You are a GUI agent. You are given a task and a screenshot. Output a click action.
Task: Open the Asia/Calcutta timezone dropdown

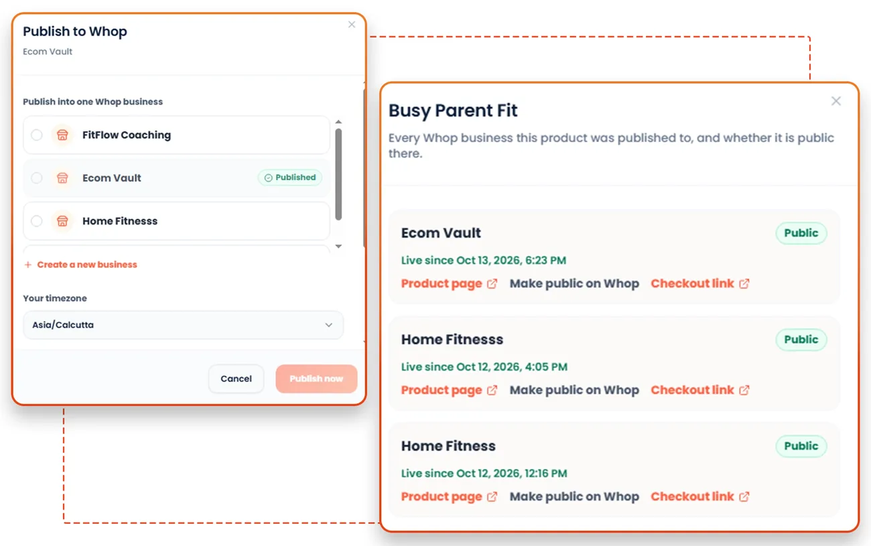[183, 325]
